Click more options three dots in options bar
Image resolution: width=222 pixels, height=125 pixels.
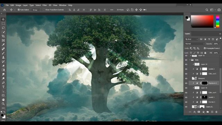(112, 10)
